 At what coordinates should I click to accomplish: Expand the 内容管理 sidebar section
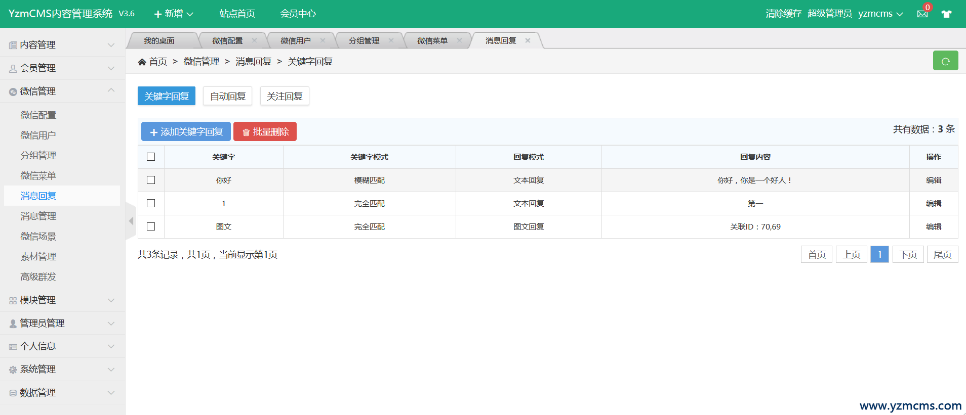[x=62, y=45]
